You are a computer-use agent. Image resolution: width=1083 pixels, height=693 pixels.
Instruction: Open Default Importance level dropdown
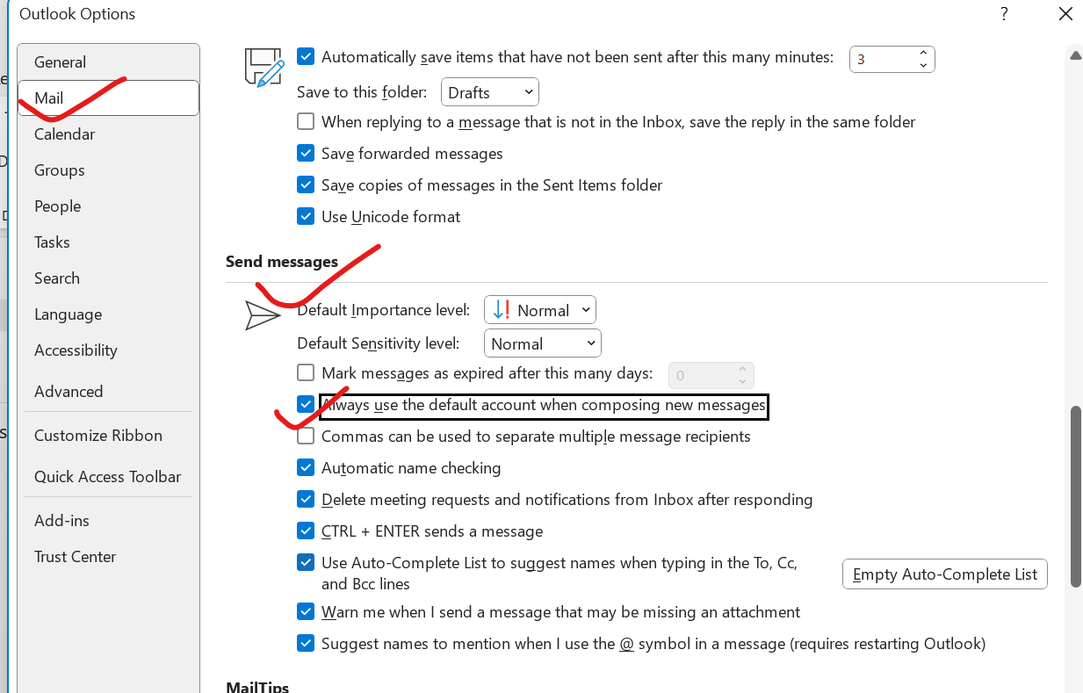point(540,310)
